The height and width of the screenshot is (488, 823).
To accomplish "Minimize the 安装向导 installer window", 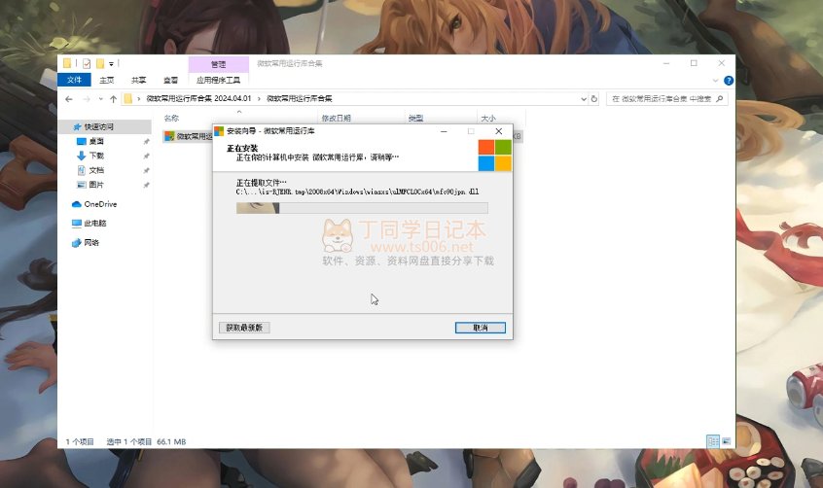I will [444, 131].
